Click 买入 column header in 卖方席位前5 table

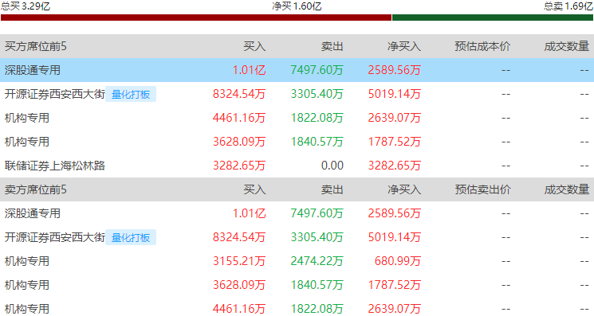click(254, 189)
